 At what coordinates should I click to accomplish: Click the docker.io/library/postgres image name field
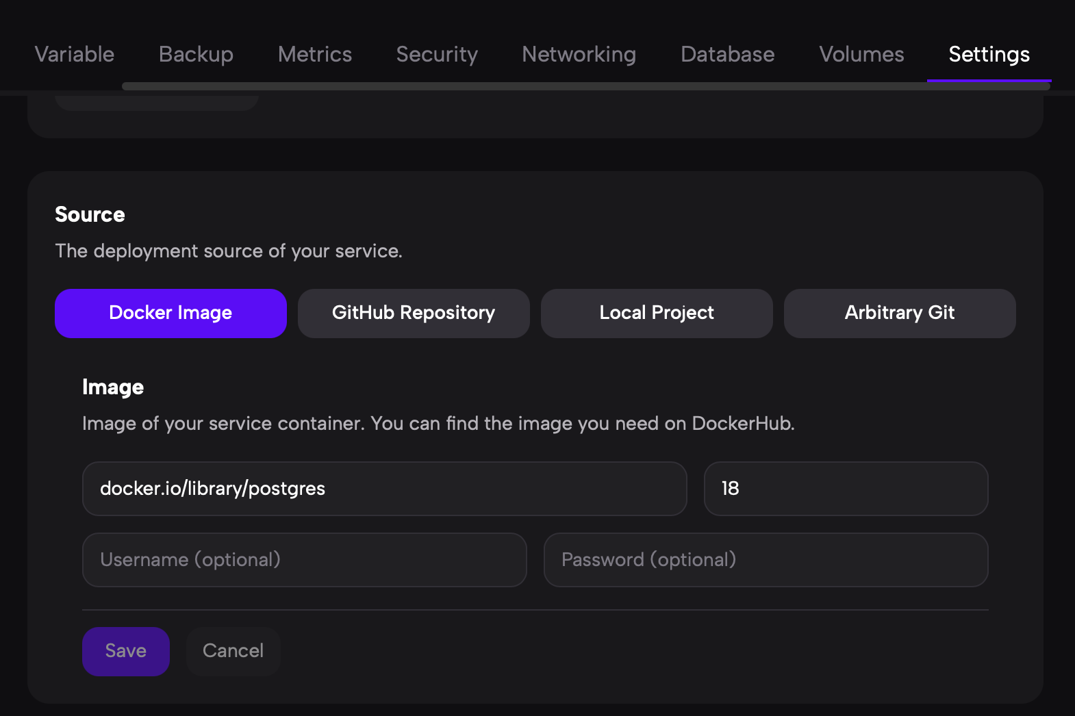pyautogui.click(x=384, y=489)
